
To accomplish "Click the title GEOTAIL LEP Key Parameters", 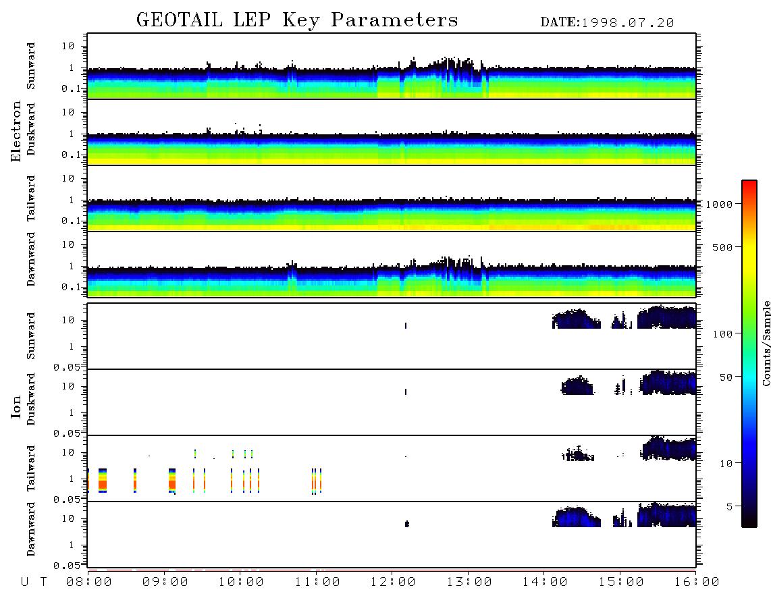I will (297, 20).
